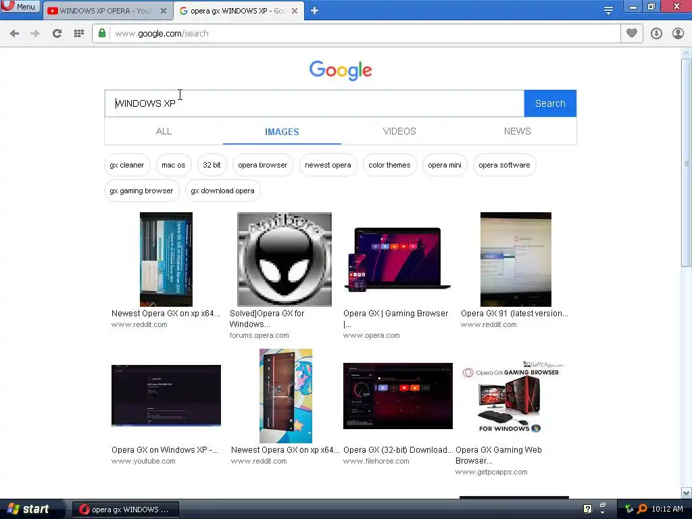The width and height of the screenshot is (692, 519).
Task: Open the Gaming Browser For Windows thumbnail
Action: coord(512,396)
